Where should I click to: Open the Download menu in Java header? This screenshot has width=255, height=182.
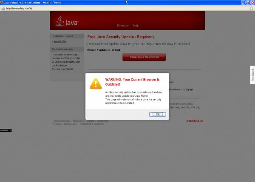[x=122, y=26]
